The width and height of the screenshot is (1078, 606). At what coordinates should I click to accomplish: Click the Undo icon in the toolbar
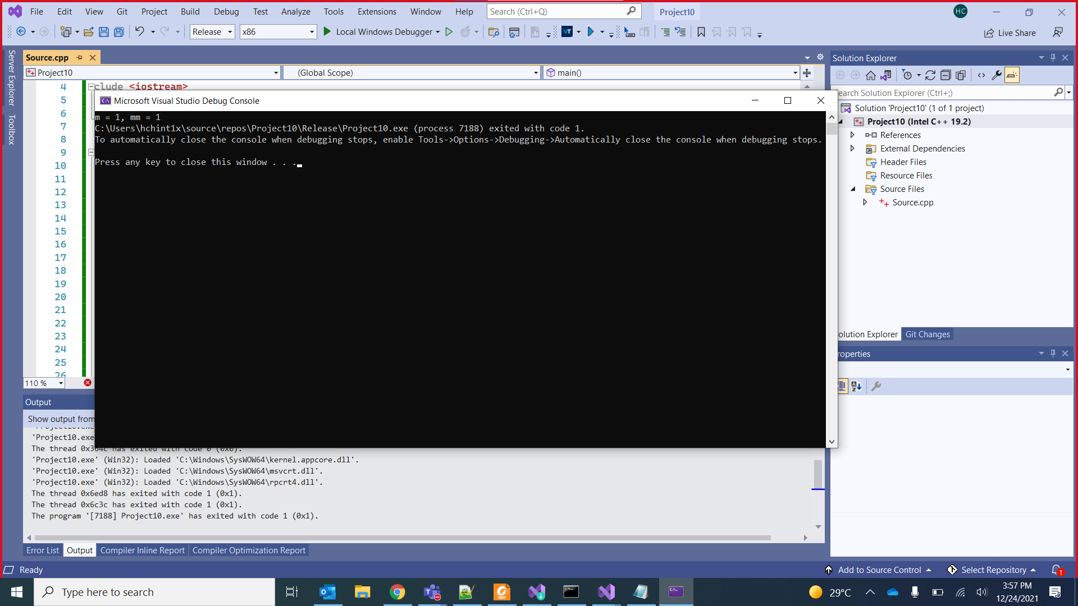[140, 32]
